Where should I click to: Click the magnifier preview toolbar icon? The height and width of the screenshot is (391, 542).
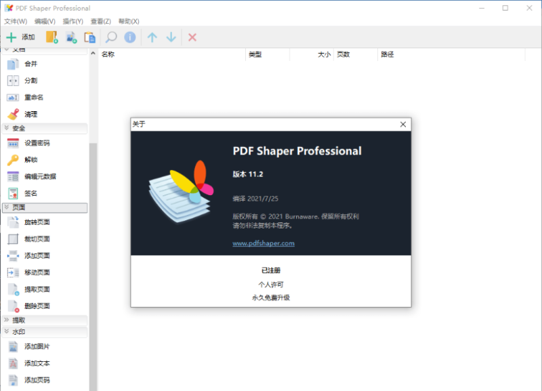click(111, 37)
